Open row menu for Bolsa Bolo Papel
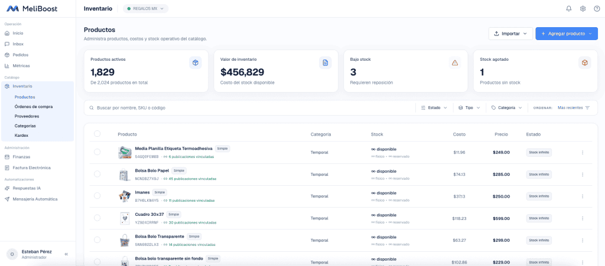 click(x=582, y=175)
